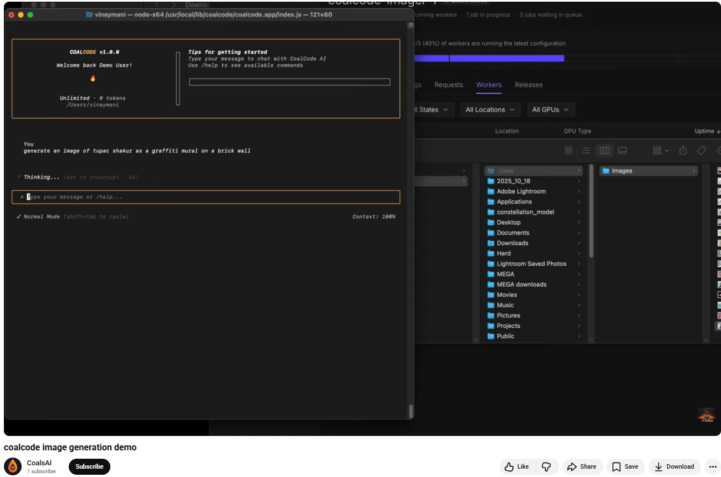Switch to the Releases tab

pyautogui.click(x=529, y=85)
